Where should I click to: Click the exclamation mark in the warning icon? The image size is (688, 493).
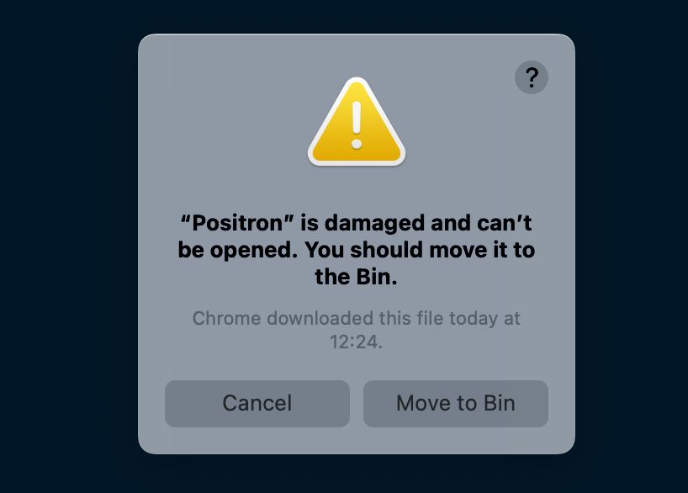point(357,125)
